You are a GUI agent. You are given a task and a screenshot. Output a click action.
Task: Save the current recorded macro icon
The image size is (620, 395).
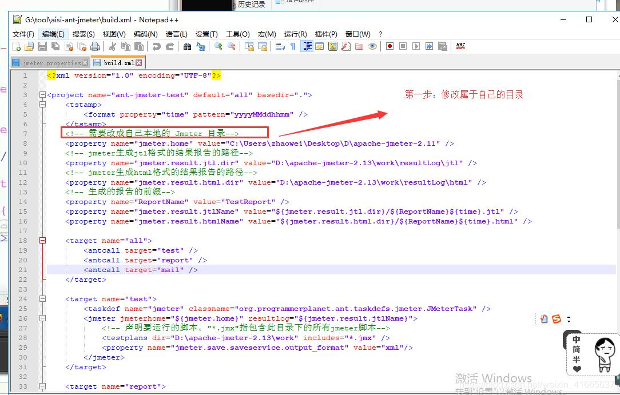pos(443,47)
